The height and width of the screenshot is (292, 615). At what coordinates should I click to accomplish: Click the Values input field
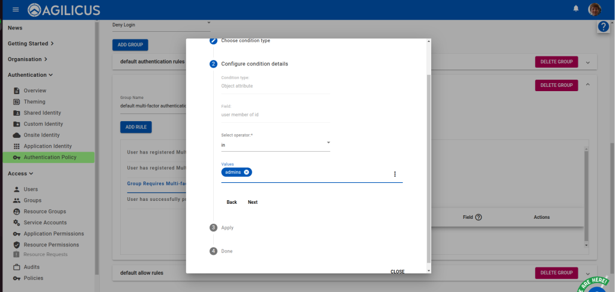(x=318, y=173)
